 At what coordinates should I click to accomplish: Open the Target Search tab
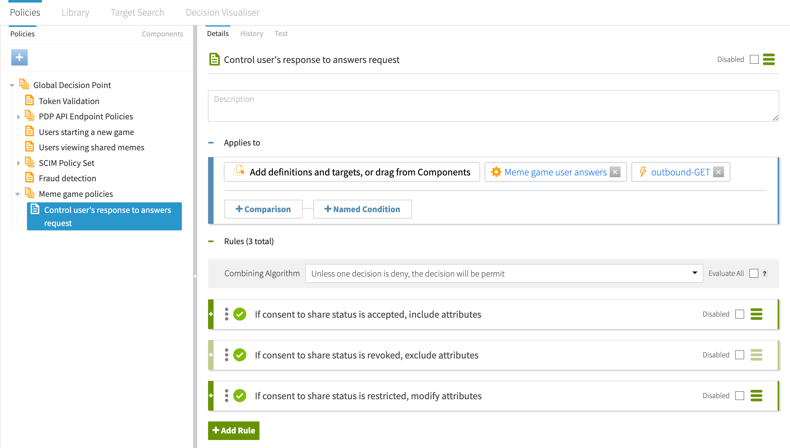[137, 12]
